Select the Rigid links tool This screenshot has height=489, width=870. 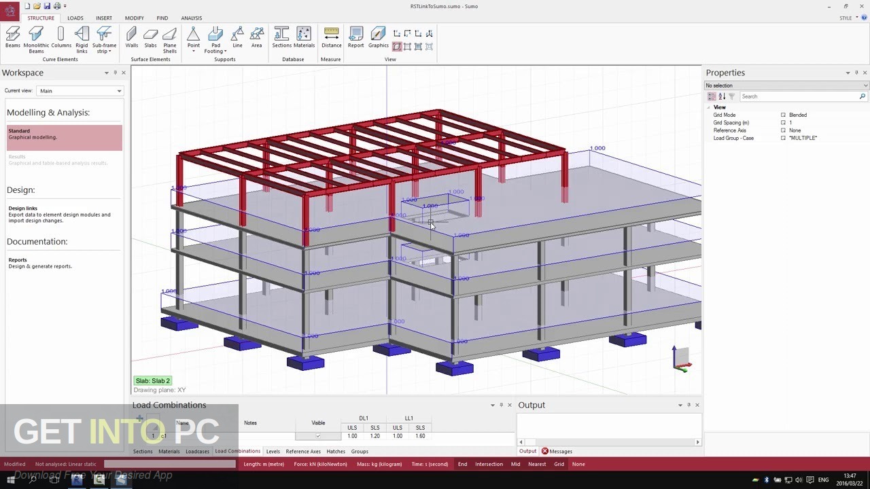coord(82,39)
